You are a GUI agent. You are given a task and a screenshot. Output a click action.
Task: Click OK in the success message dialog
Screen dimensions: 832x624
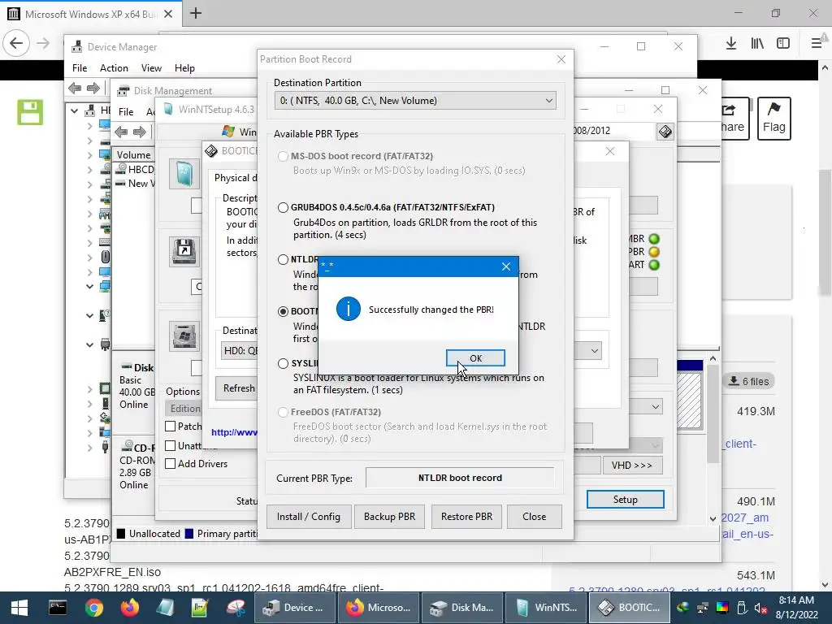point(475,358)
